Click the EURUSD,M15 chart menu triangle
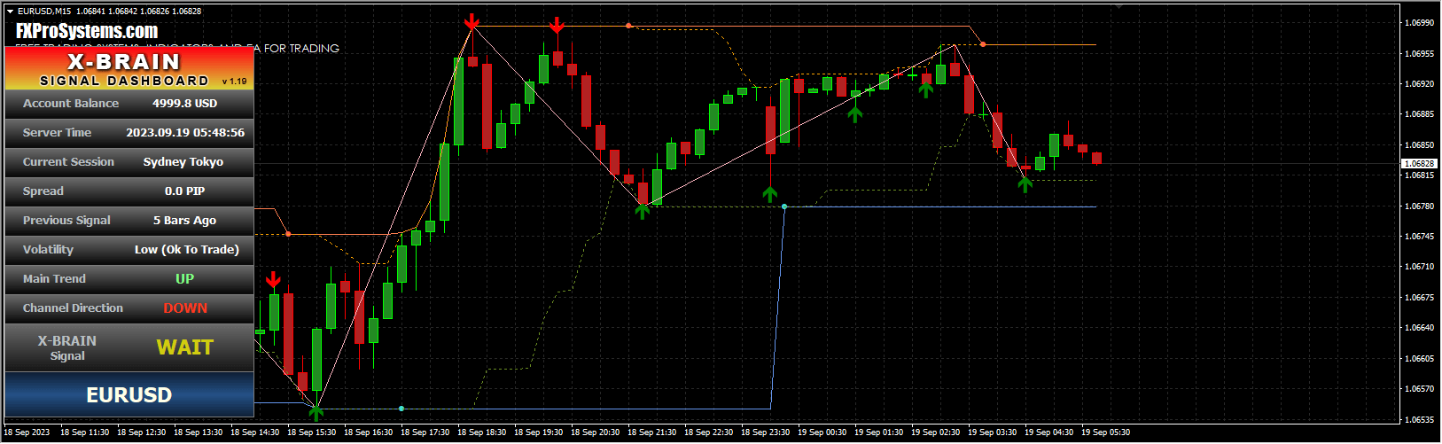 pyautogui.click(x=10, y=12)
